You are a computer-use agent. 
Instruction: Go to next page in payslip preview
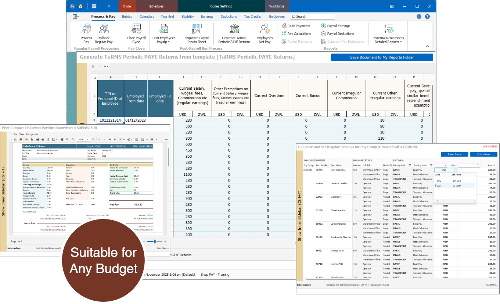click(110, 140)
